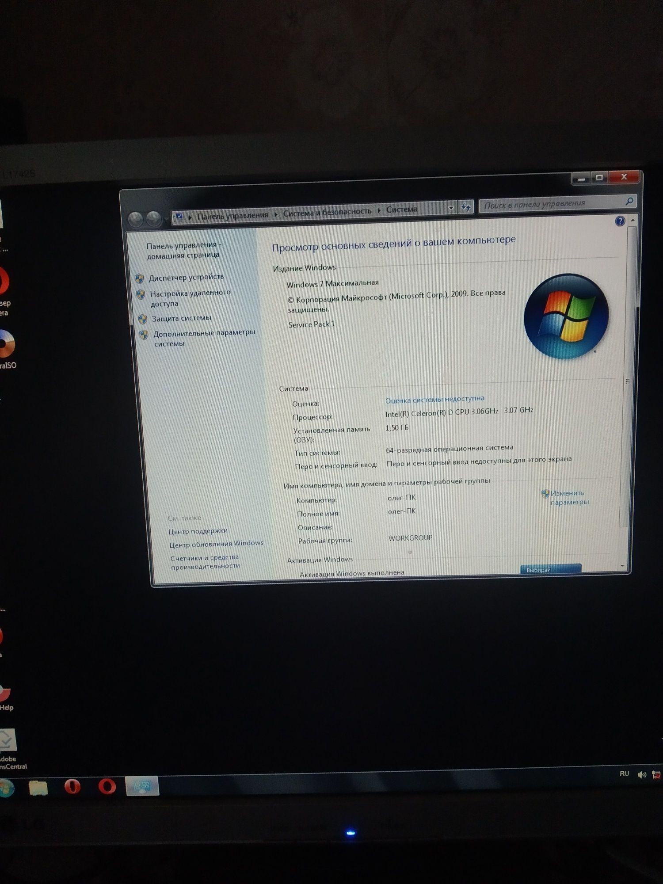Click shield icon next to Дополнительные параметры системы

(144, 334)
